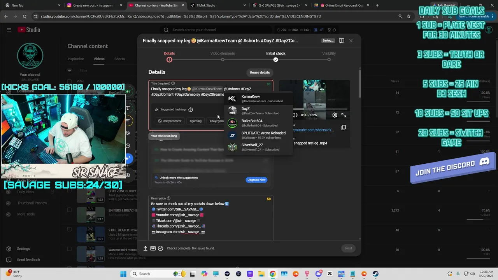
Task: Bookmark this page with star icon
Action: pyautogui.click(x=409, y=16)
